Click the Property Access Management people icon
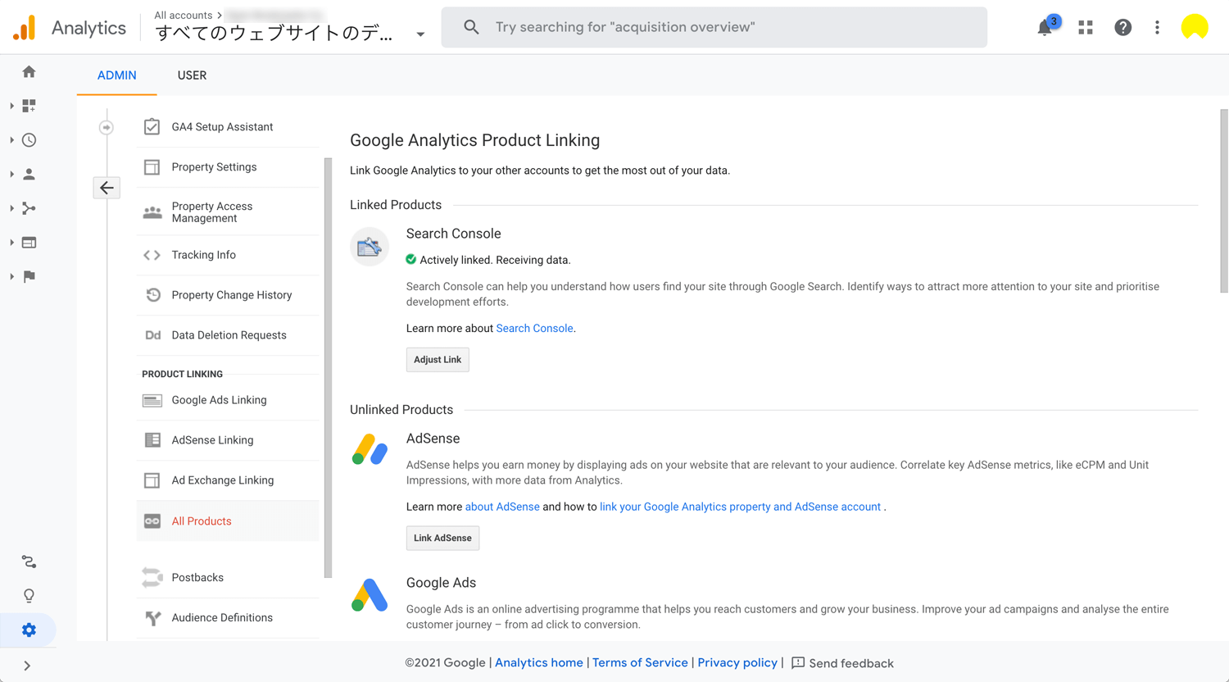 click(x=152, y=212)
